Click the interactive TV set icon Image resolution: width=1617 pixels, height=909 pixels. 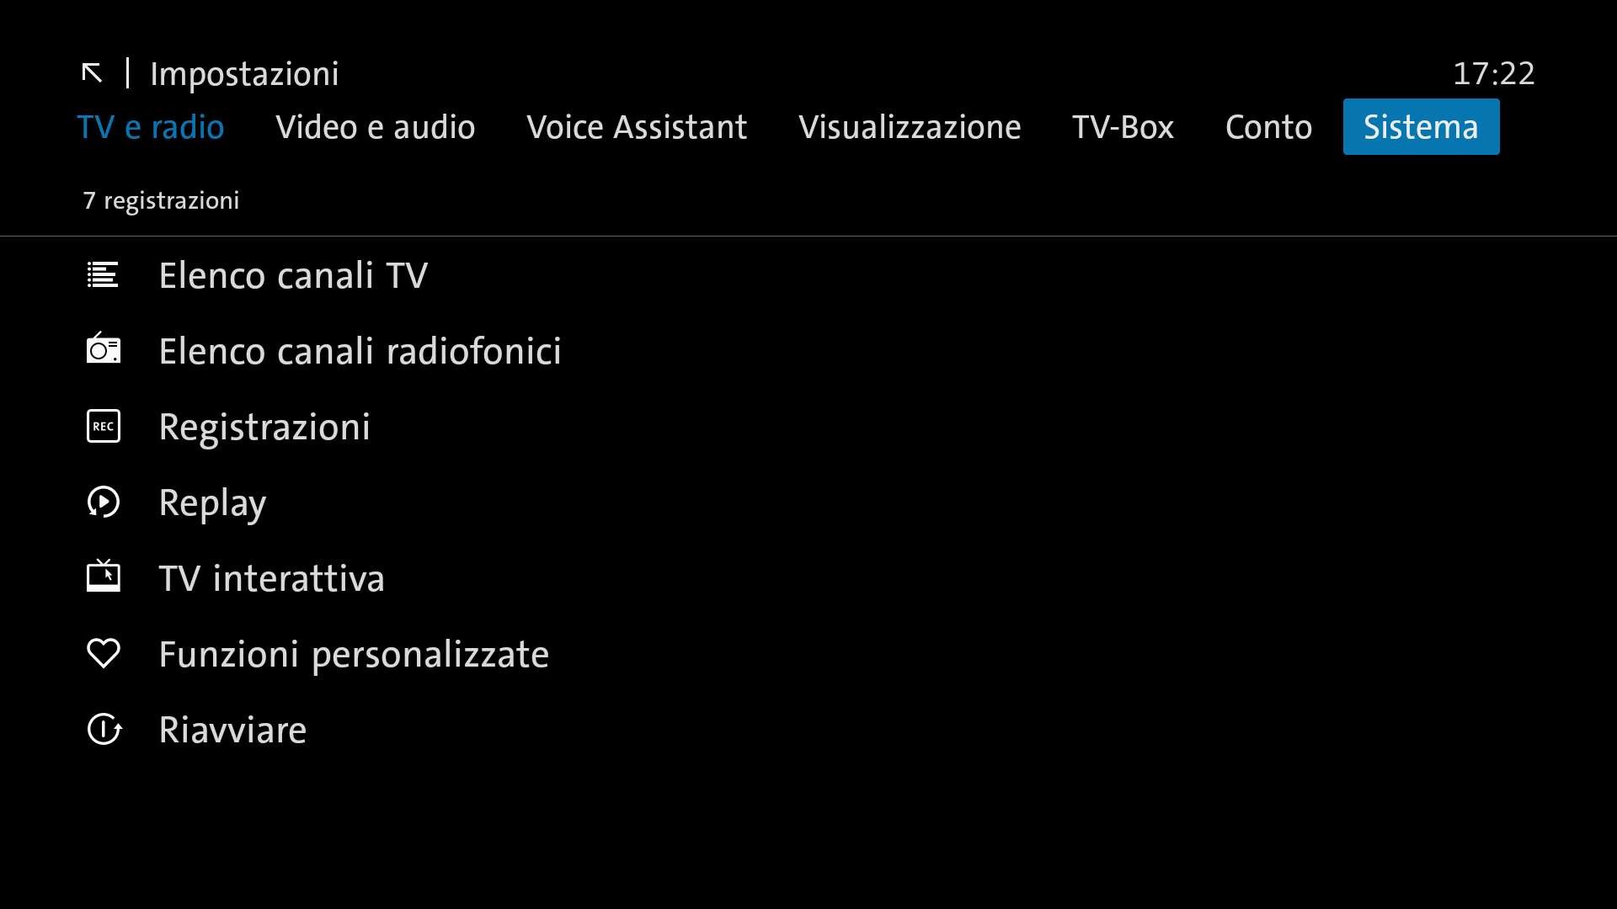tap(103, 577)
